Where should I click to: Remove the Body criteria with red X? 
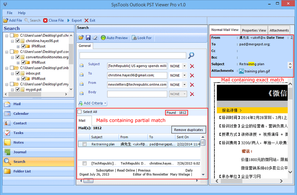[192, 94]
